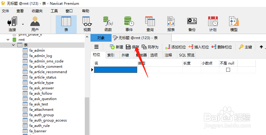Open the 事件 events section
This screenshot has height=135, width=266.
[x=129, y=24]
